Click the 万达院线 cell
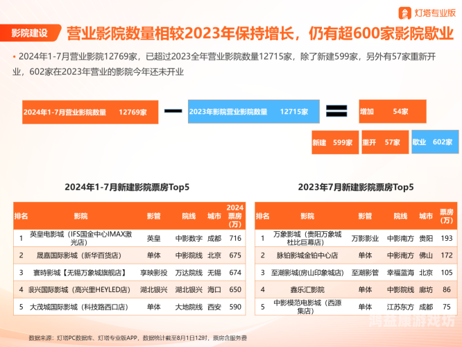Viewport: 462px width, 347px height. click(189, 273)
